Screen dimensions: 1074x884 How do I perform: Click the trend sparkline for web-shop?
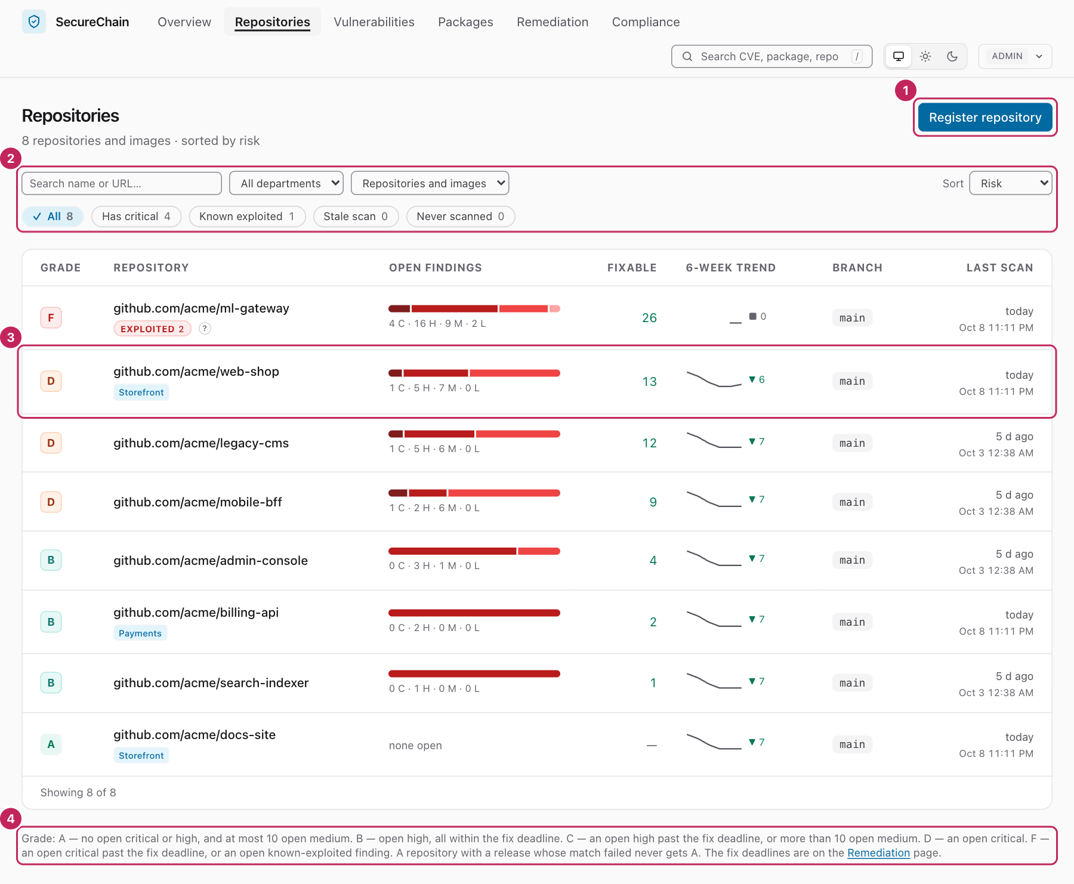click(x=714, y=379)
